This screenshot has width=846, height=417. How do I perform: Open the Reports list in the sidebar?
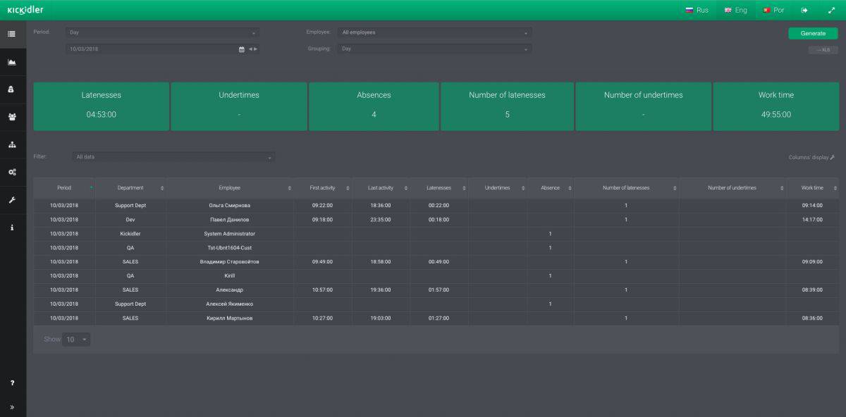(x=13, y=32)
